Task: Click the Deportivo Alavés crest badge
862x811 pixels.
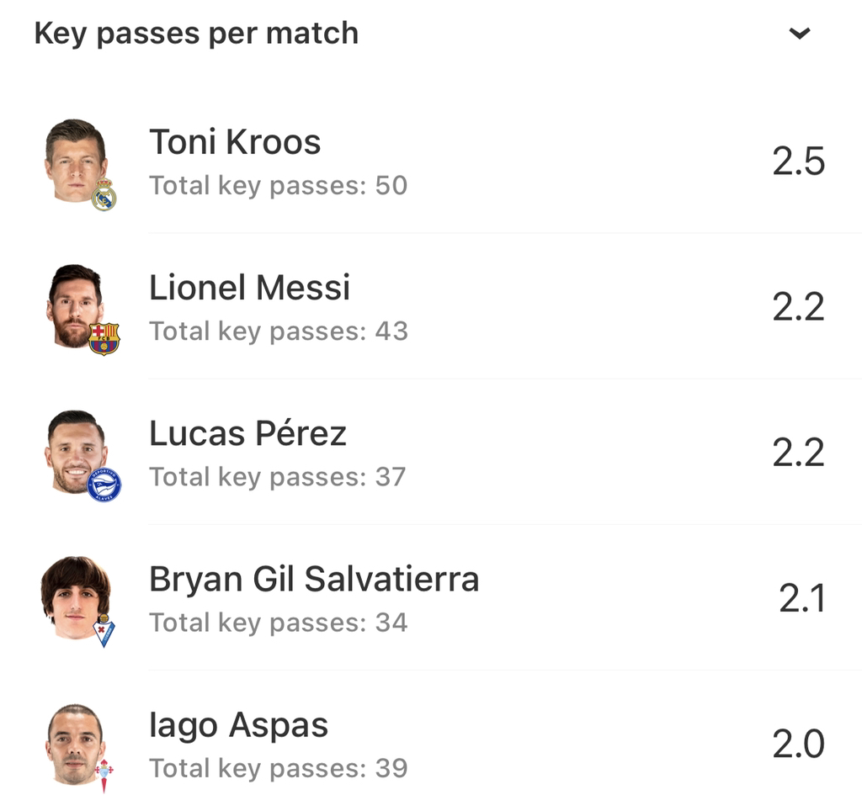Action: pyautogui.click(x=104, y=485)
